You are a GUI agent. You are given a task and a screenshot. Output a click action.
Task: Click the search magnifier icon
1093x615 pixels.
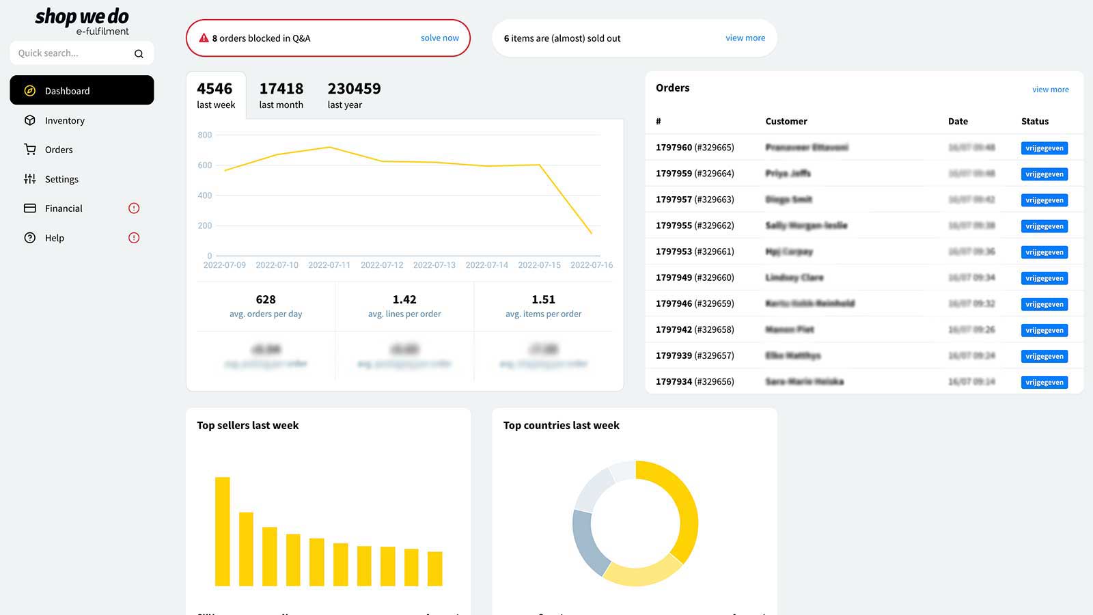pyautogui.click(x=139, y=53)
